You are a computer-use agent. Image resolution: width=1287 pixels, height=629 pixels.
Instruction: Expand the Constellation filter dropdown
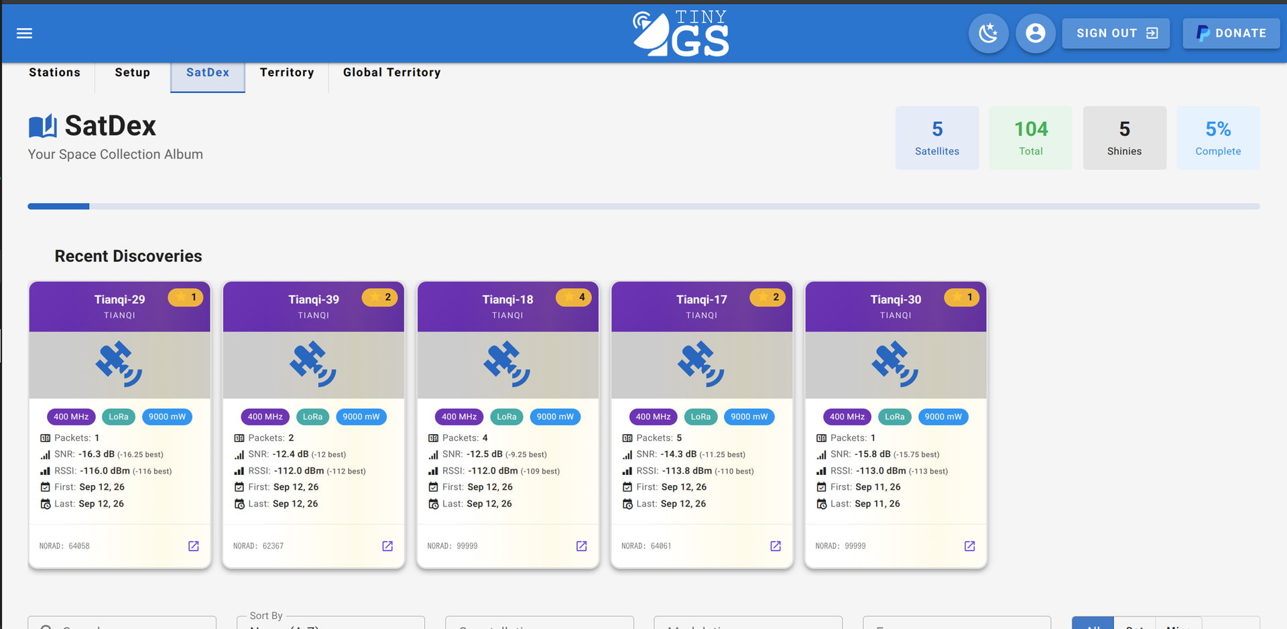[540, 623]
